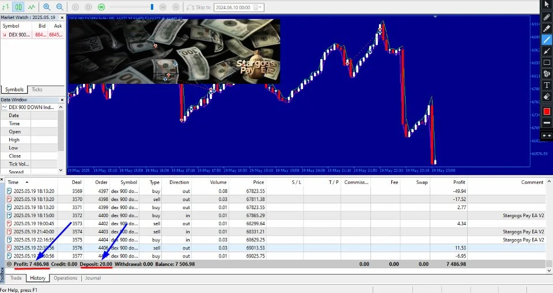Open the Operations tab
Image resolution: width=553 pixels, height=293 pixels.
(x=65, y=278)
